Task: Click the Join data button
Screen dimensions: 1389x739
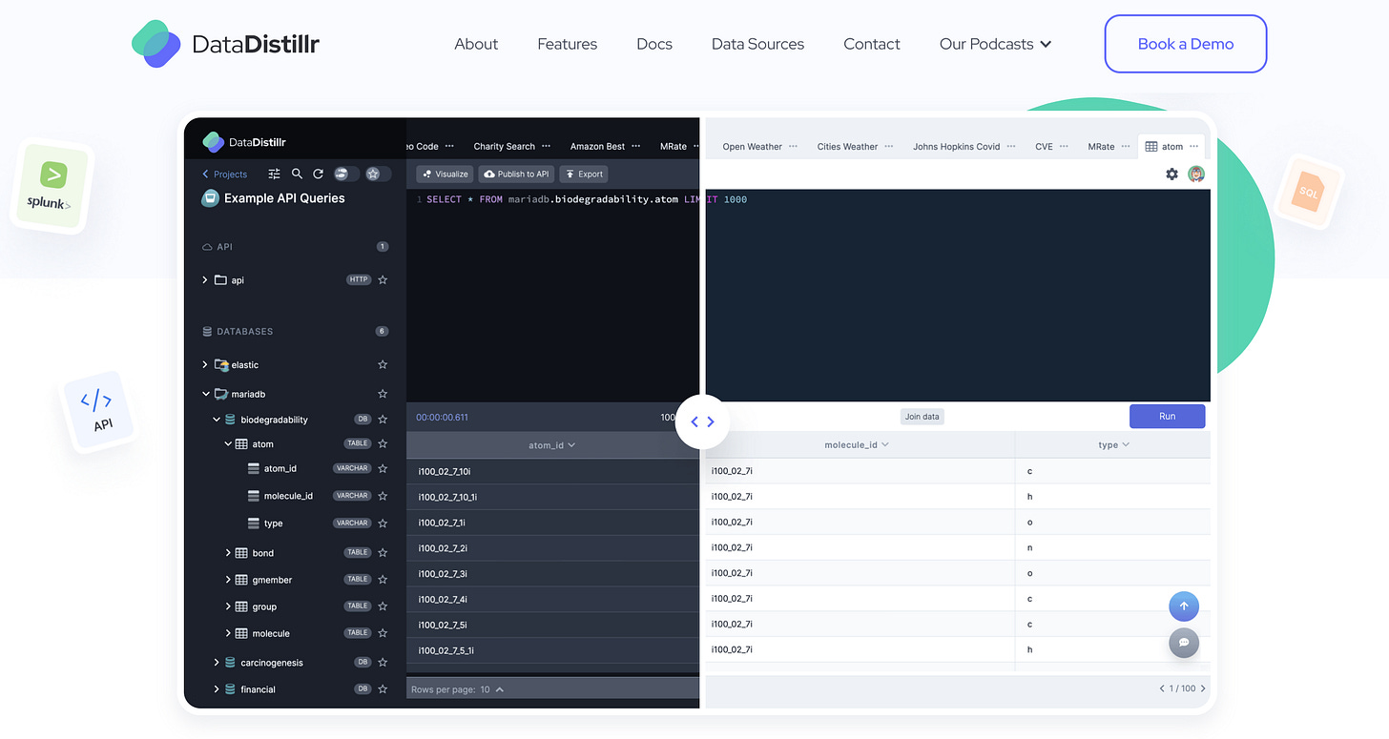Action: pos(922,417)
